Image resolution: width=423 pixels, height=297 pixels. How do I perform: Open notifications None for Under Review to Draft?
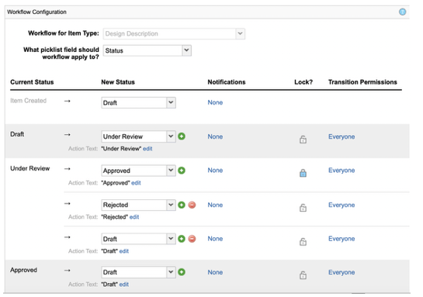pos(215,239)
